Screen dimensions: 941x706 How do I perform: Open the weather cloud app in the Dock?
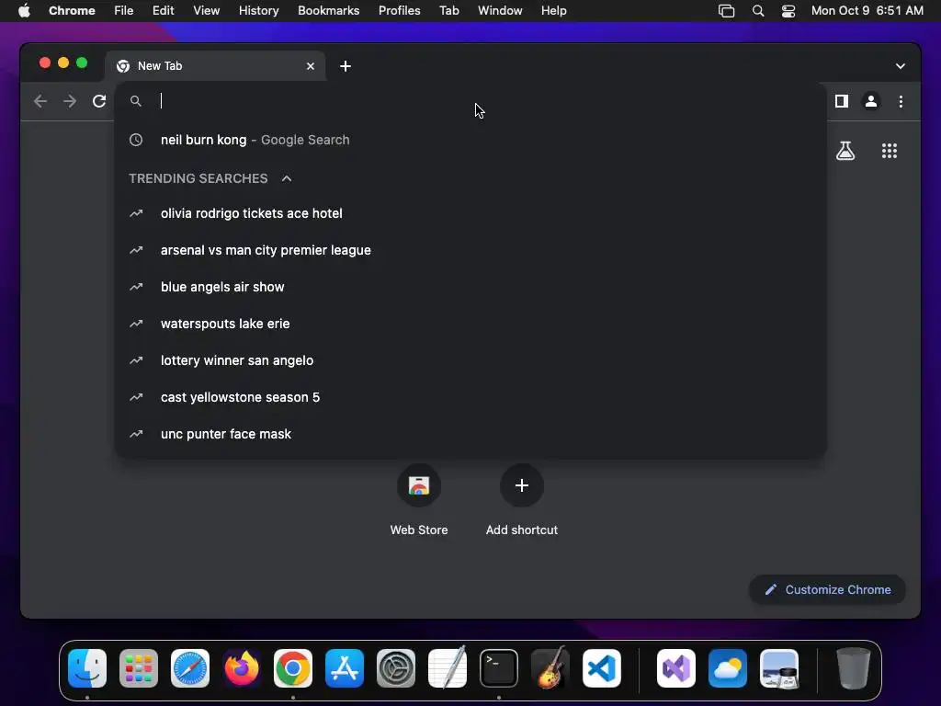pos(728,668)
